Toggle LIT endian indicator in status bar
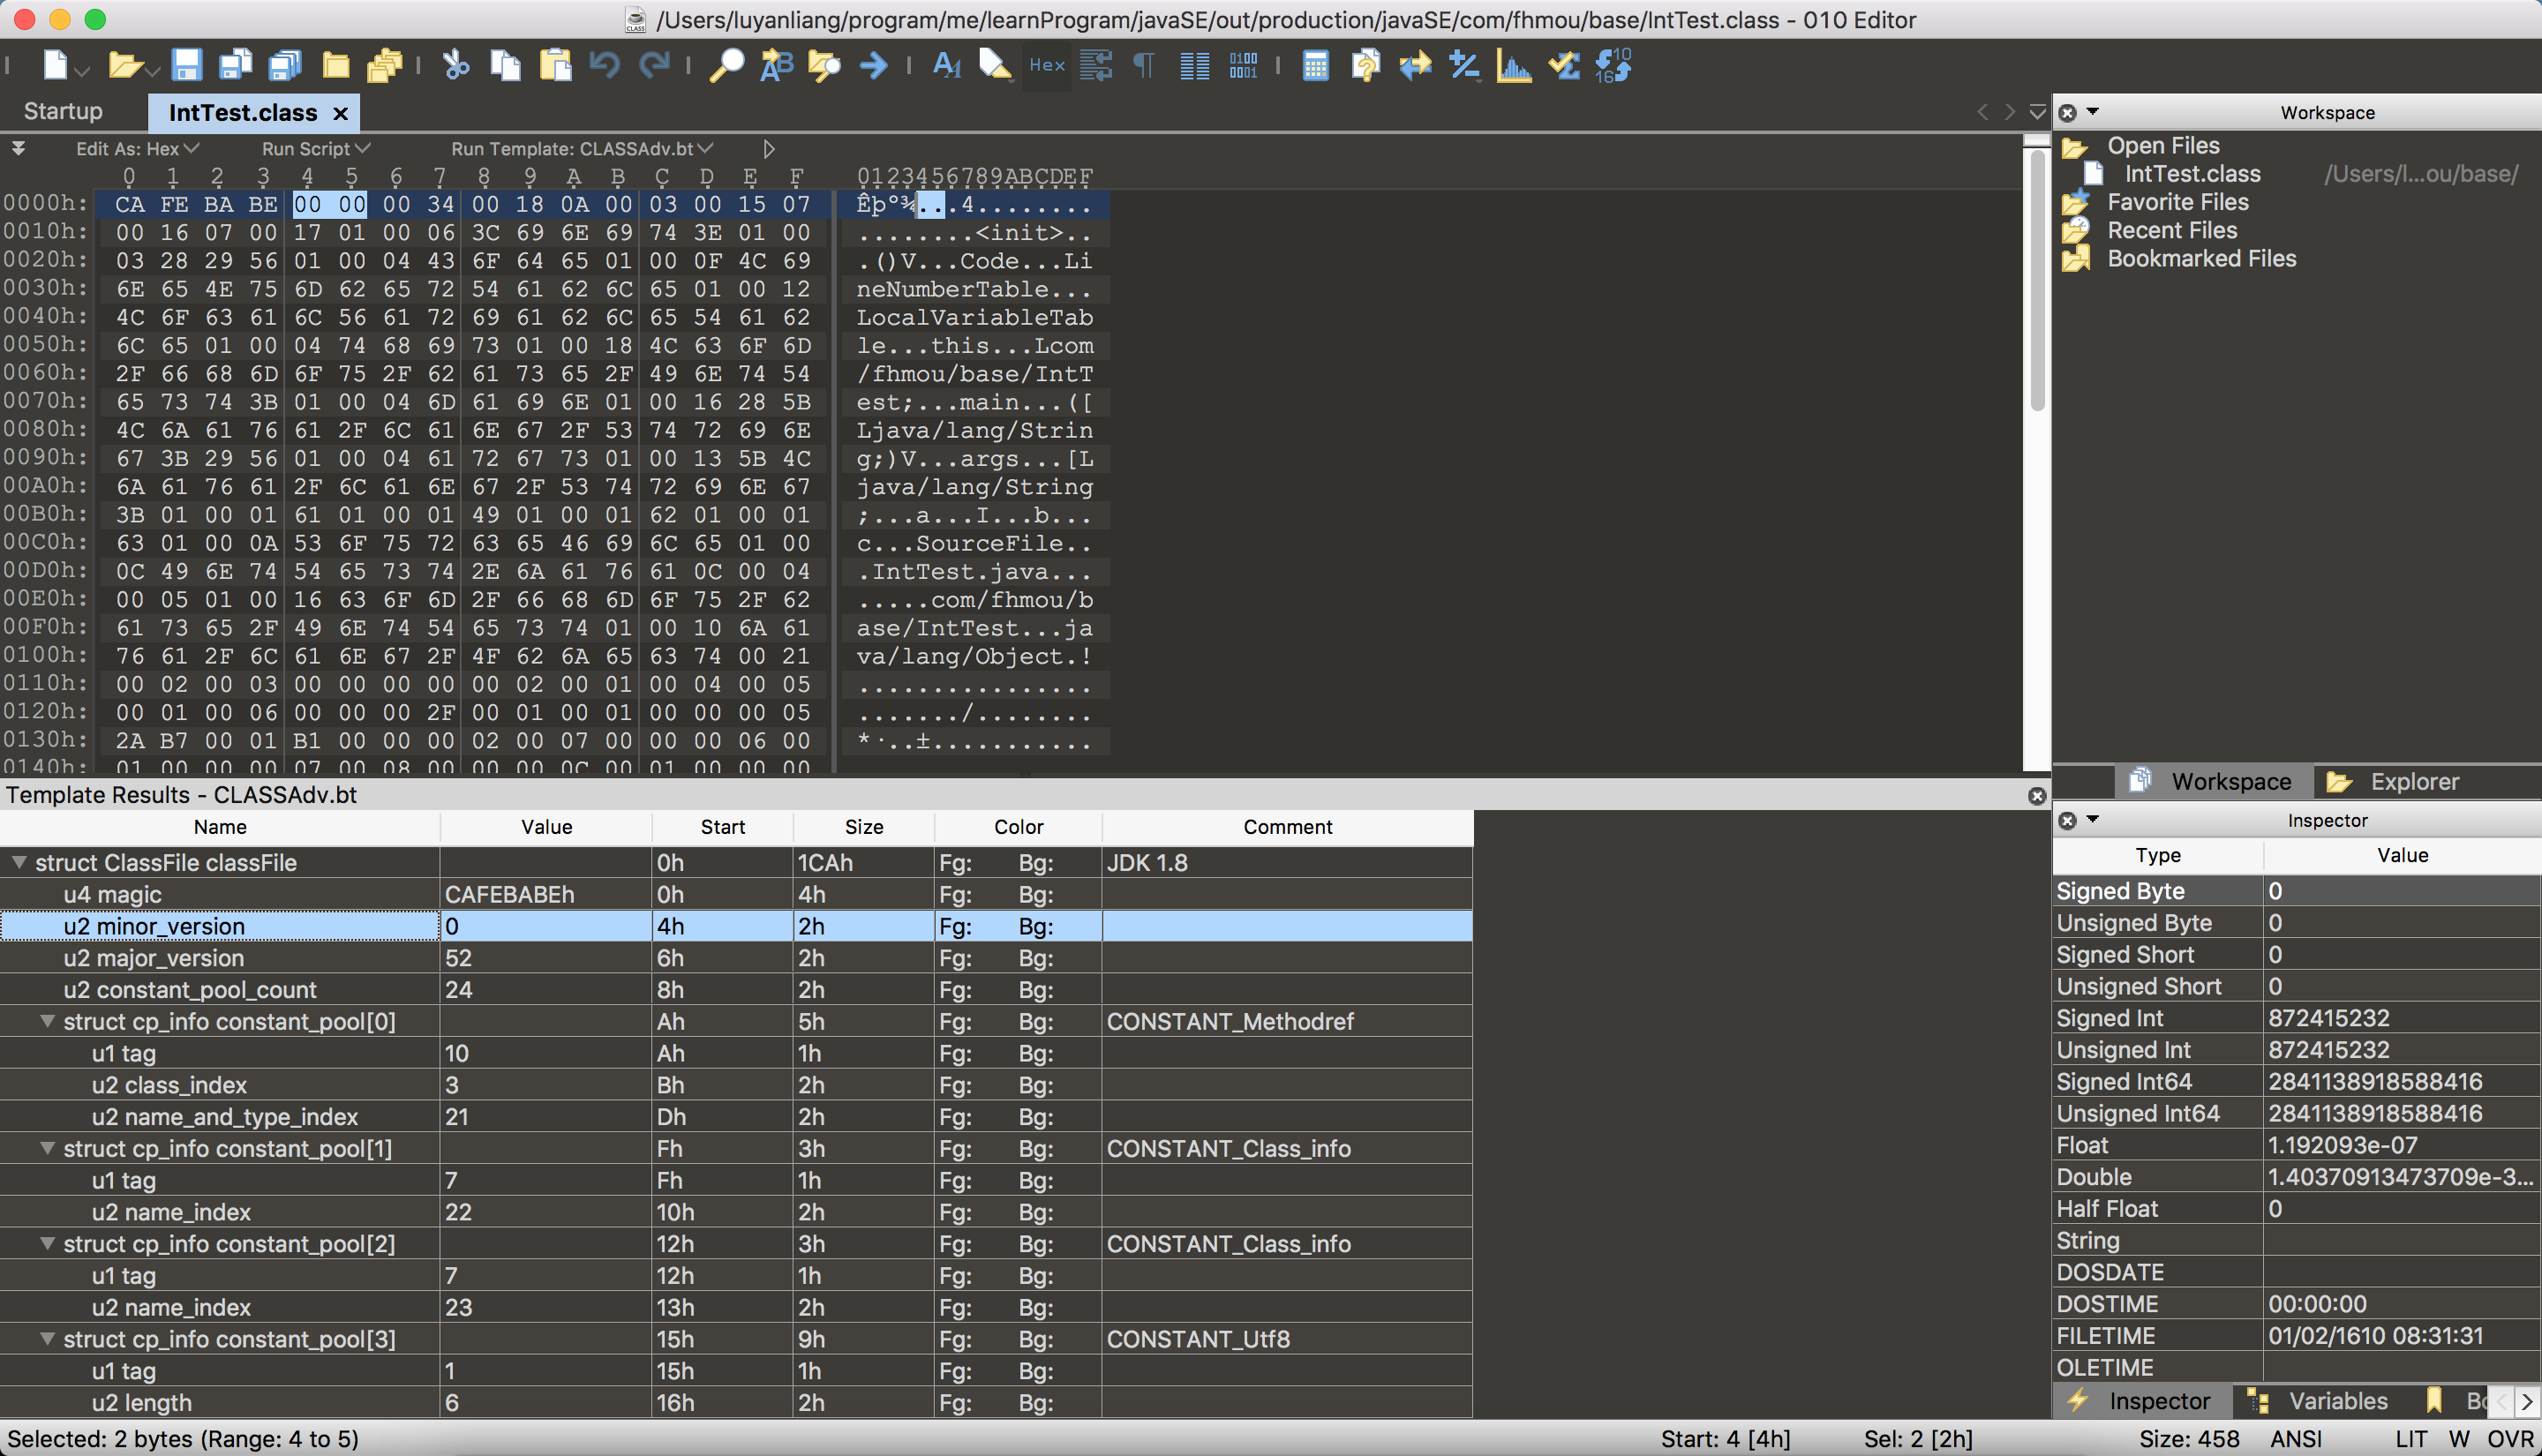The image size is (2542, 1456). click(x=2411, y=1439)
